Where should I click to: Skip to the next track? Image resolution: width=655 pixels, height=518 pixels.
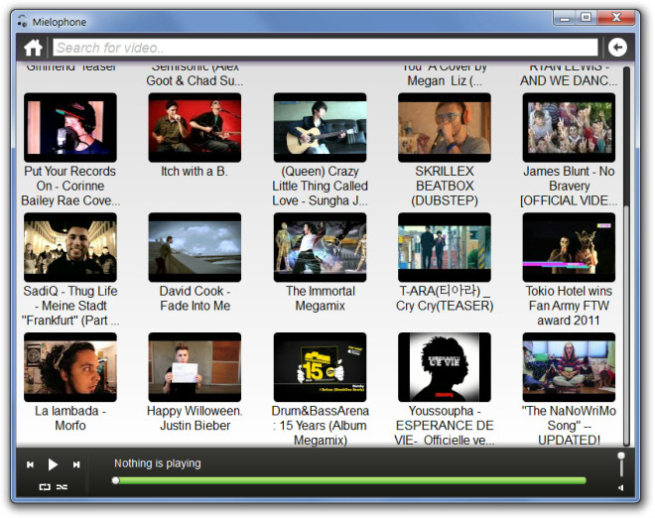click(x=76, y=464)
